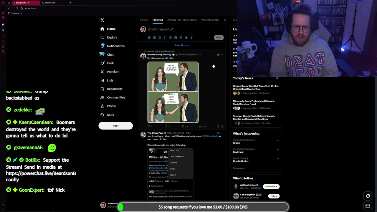Open America First - Nick Fuentes tab
Screen dimensions: 377x212
[182, 20]
